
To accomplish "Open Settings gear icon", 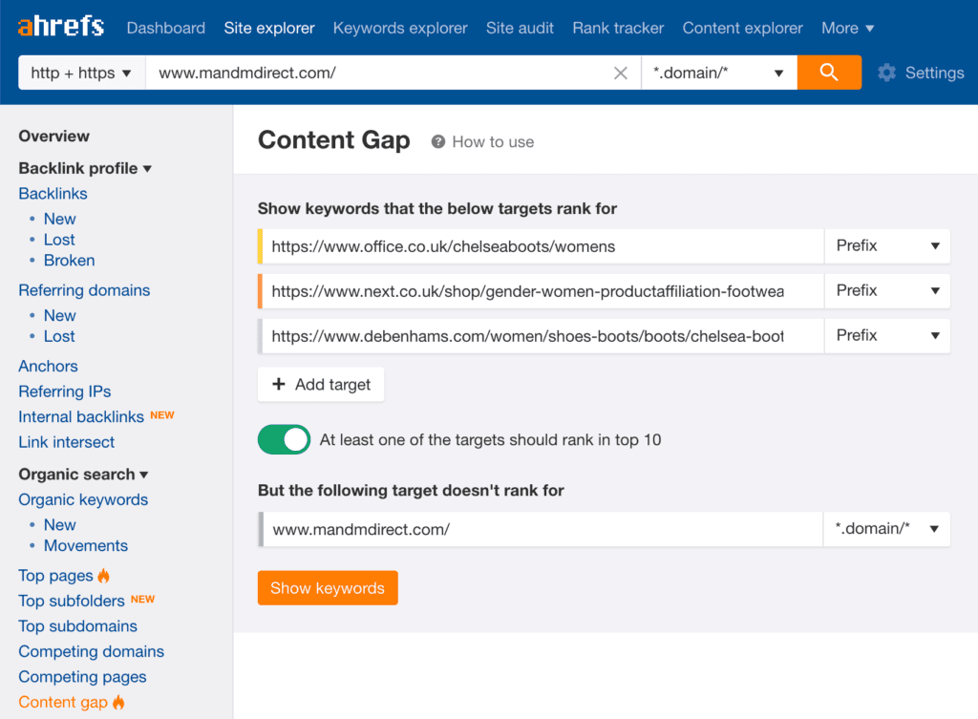I will [x=886, y=73].
